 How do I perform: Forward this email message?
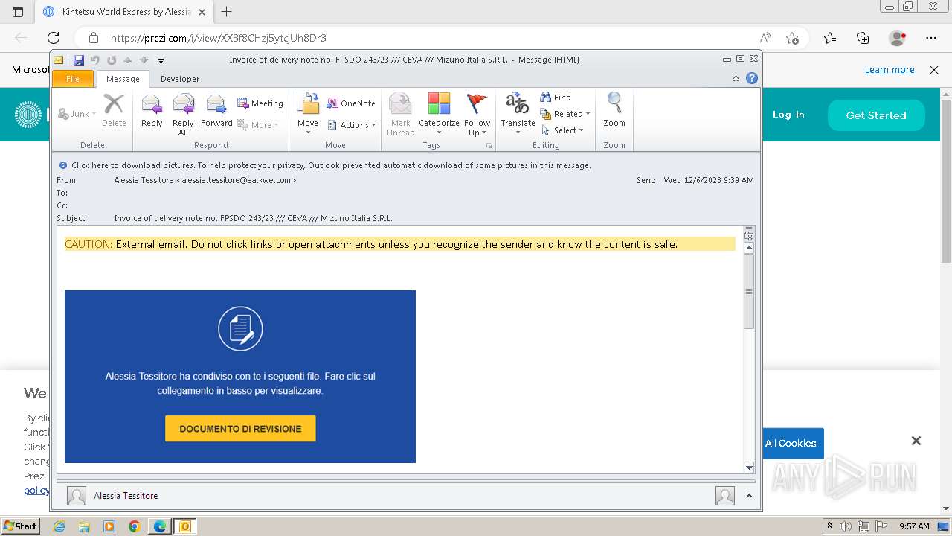(216, 111)
